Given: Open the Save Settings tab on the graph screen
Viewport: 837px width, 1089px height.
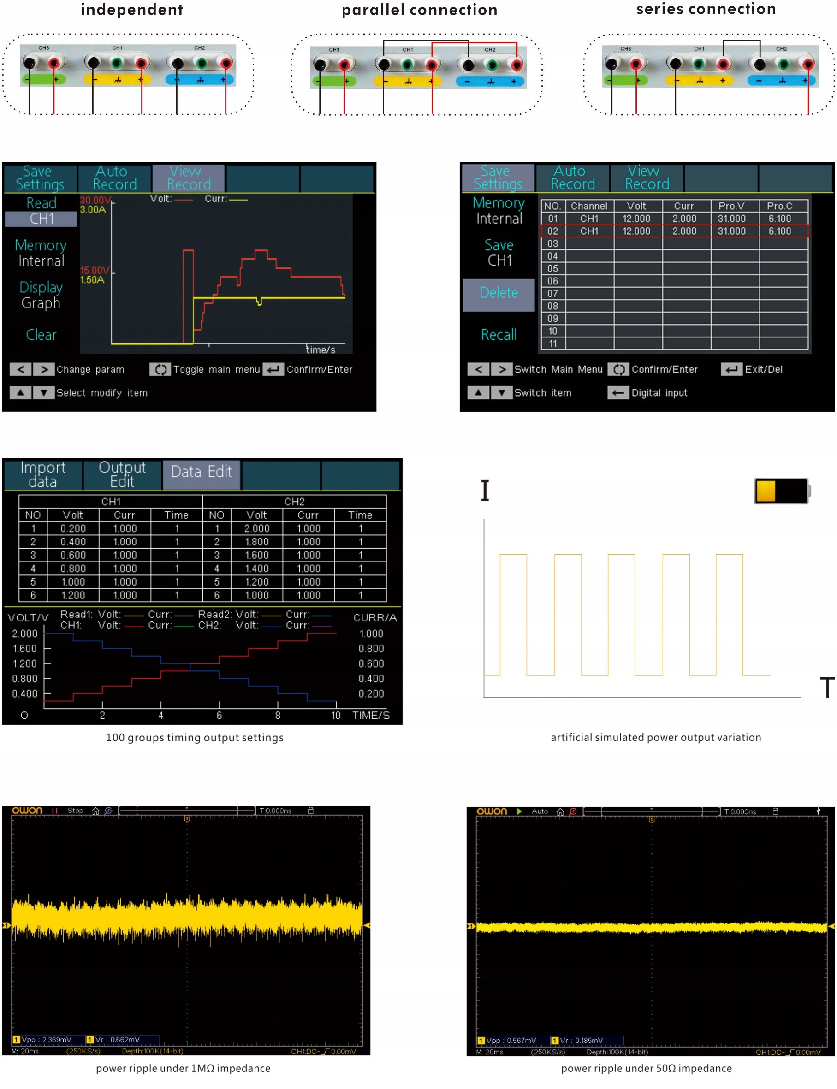Looking at the screenshot, I should pos(41,178).
